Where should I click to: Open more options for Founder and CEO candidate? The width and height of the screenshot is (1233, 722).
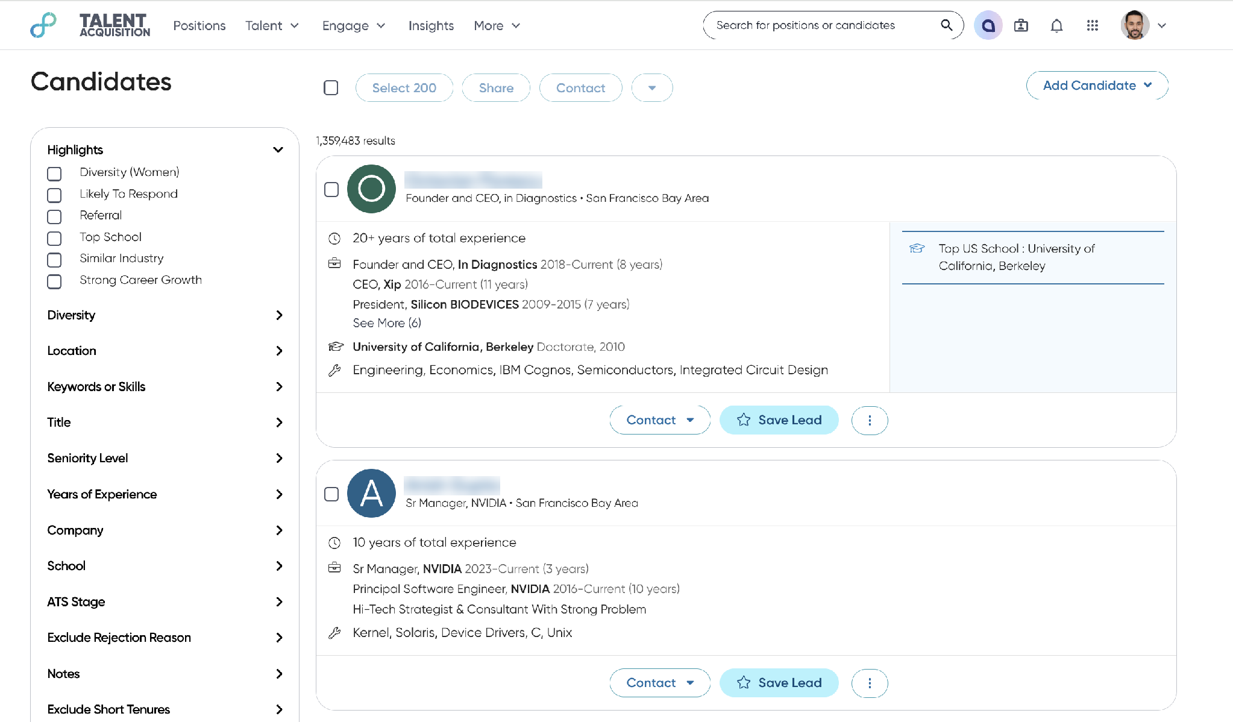tap(869, 420)
